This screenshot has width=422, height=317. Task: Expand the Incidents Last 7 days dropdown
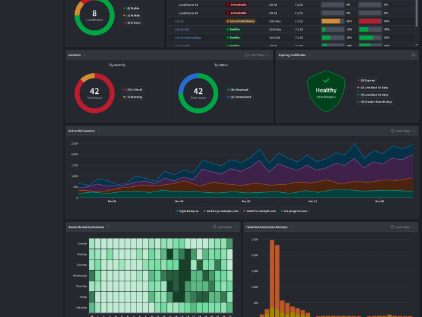(x=257, y=55)
